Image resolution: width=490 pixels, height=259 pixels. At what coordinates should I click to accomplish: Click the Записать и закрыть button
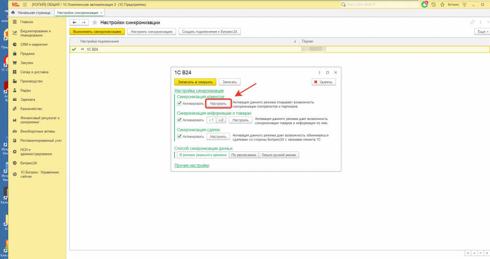[195, 82]
